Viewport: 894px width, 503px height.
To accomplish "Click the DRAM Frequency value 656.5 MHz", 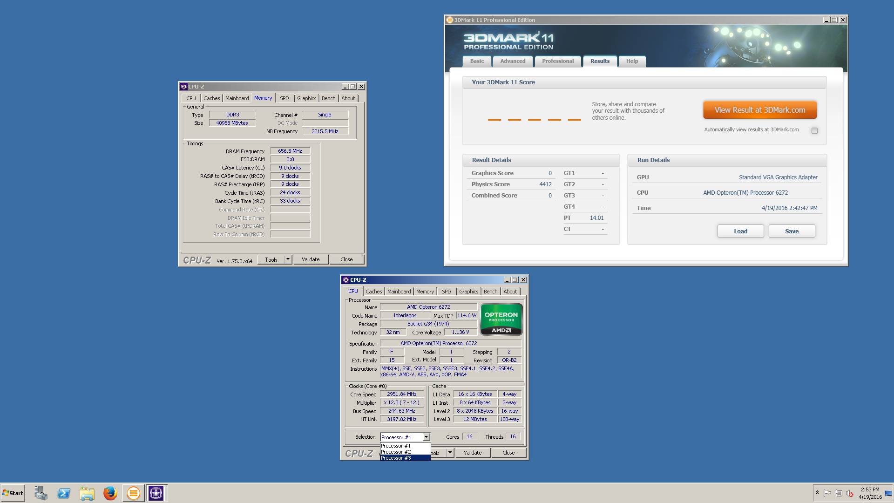I will pos(290,151).
